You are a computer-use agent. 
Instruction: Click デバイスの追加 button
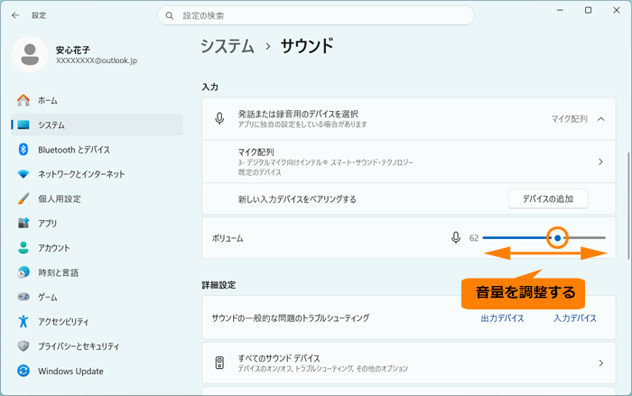pos(548,198)
